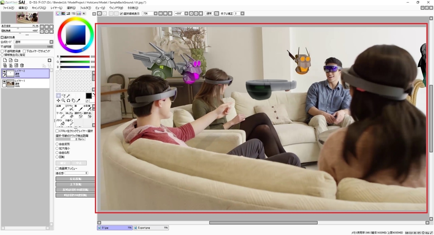Click the 反時計回り90度回転 button
Image resolution: width=434 pixels, height=235 pixels.
75,190
